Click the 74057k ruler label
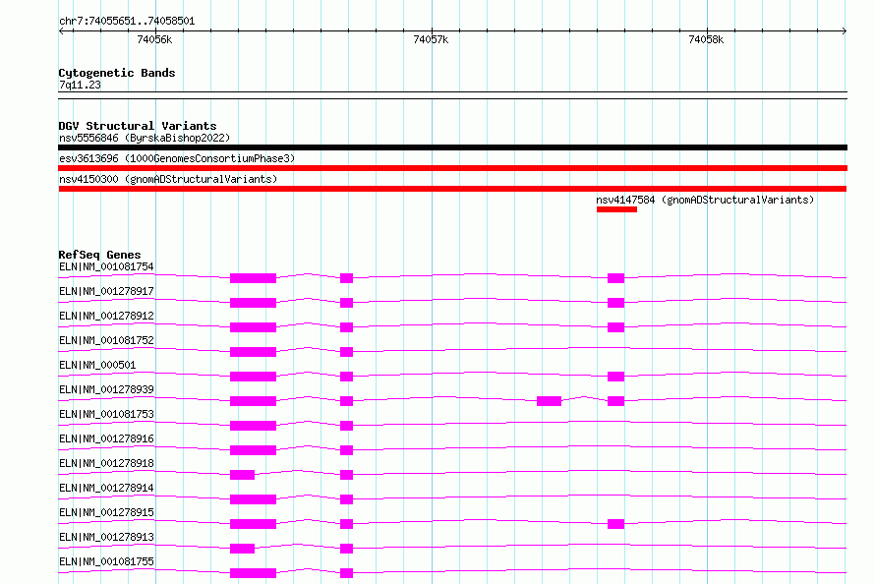 point(431,39)
